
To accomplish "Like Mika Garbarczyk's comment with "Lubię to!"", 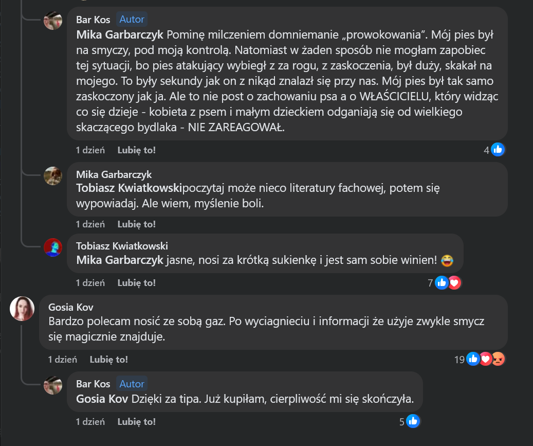I will 136,224.
